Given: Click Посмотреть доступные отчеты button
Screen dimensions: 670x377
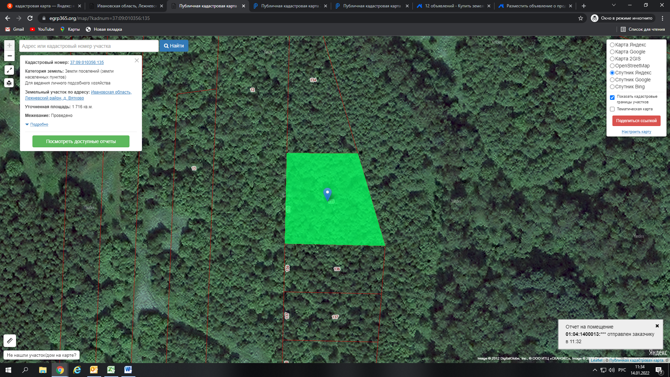Looking at the screenshot, I should [81, 141].
